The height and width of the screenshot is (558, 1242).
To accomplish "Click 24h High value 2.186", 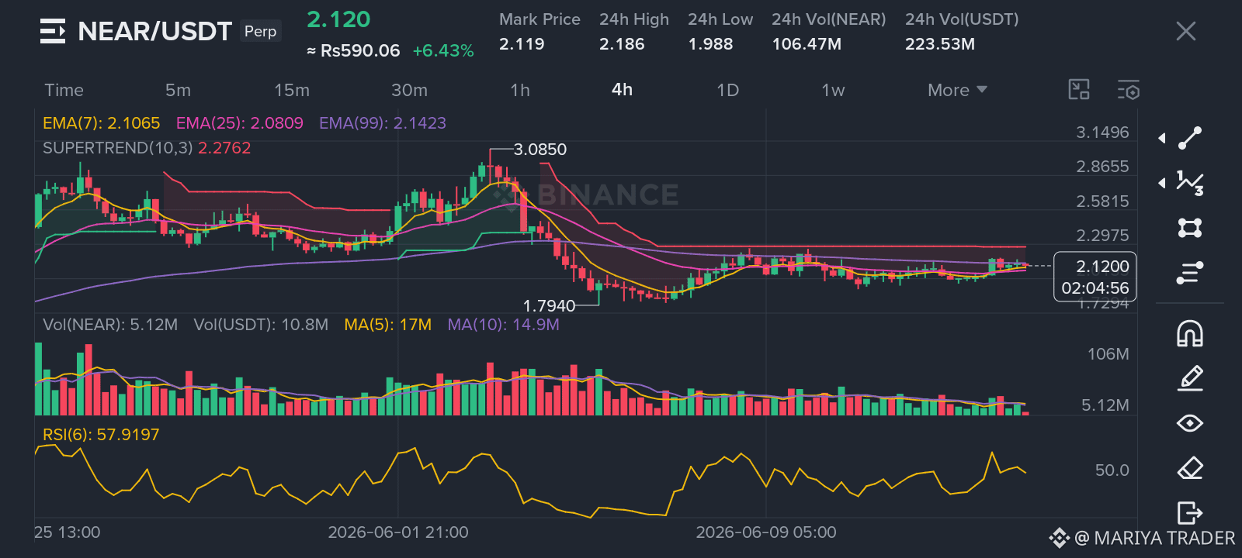I will pyautogui.click(x=622, y=44).
